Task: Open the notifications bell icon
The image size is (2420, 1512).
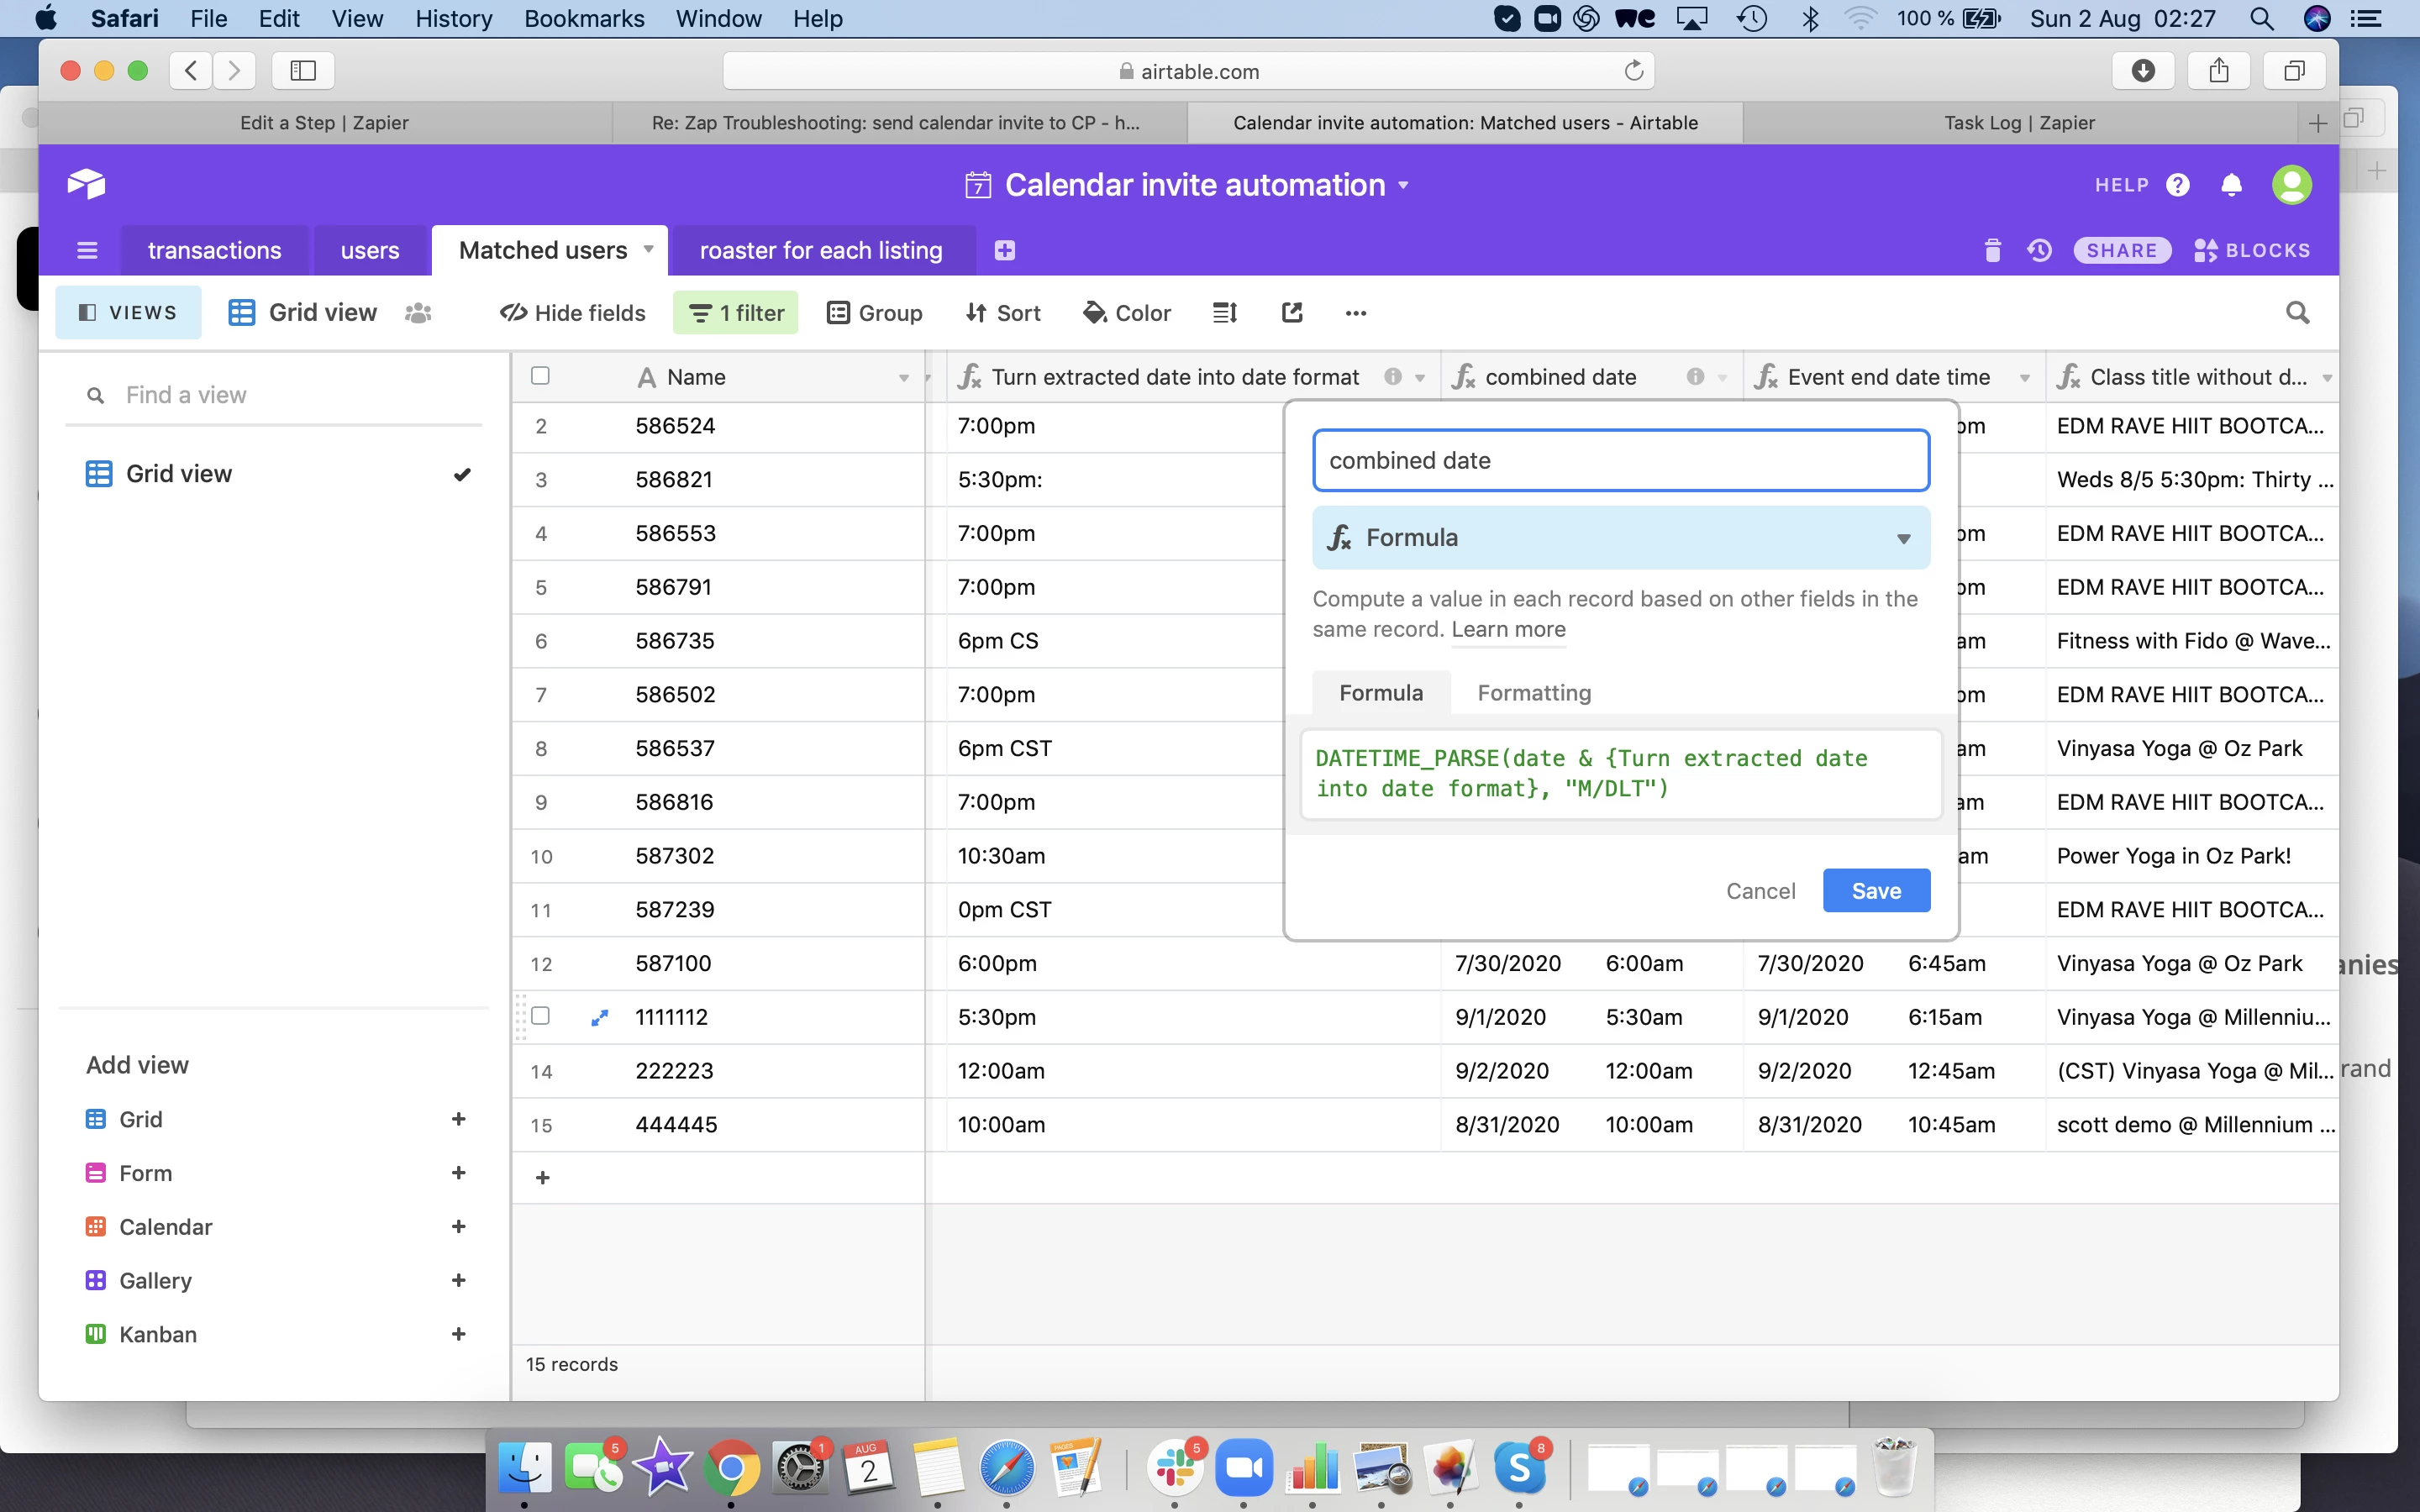Action: coord(2231,185)
